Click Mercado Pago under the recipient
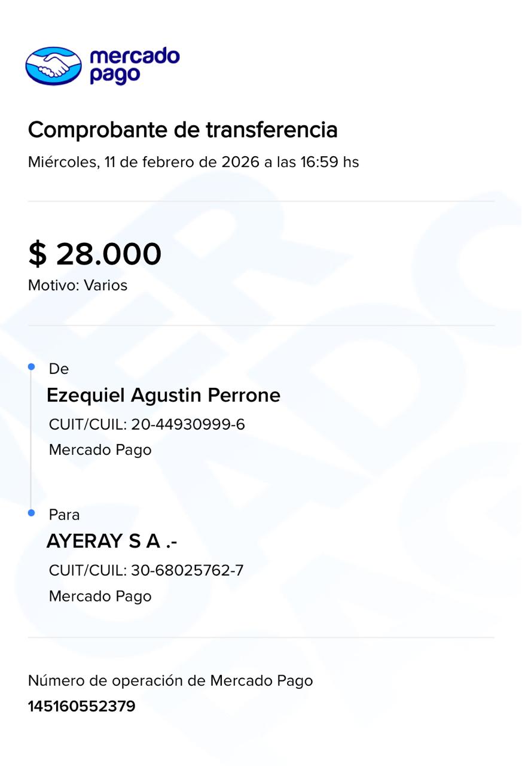Screen dimensions: 522x766 tap(100, 596)
